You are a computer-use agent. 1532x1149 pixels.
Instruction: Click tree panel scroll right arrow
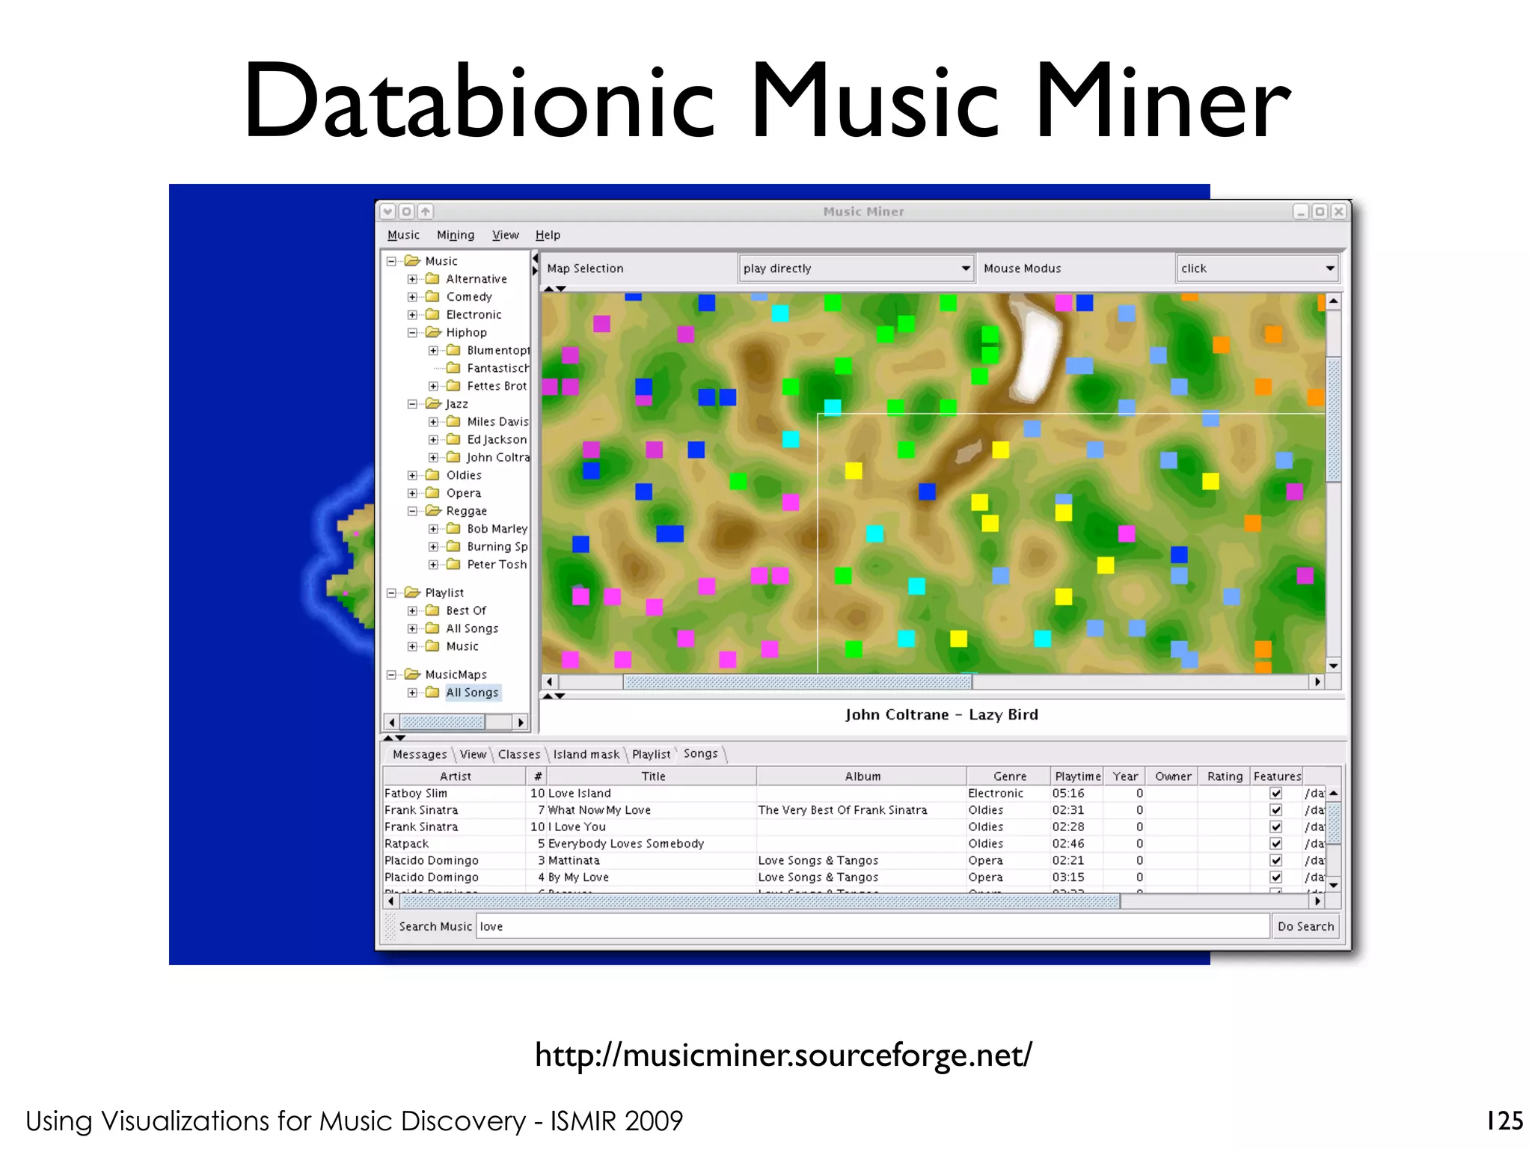(521, 722)
